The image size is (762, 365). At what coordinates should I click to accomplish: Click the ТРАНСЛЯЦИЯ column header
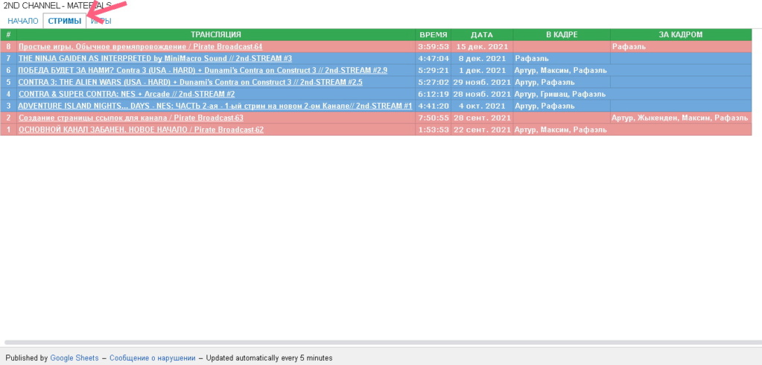pos(216,34)
